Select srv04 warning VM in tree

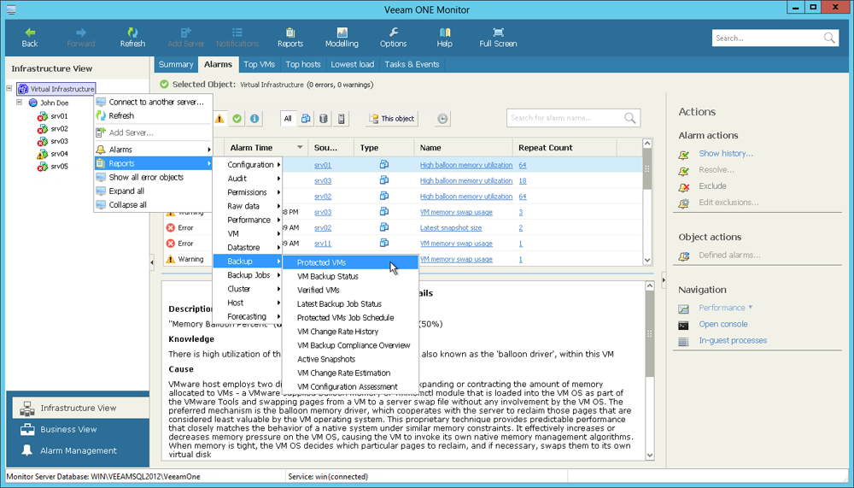click(x=53, y=154)
